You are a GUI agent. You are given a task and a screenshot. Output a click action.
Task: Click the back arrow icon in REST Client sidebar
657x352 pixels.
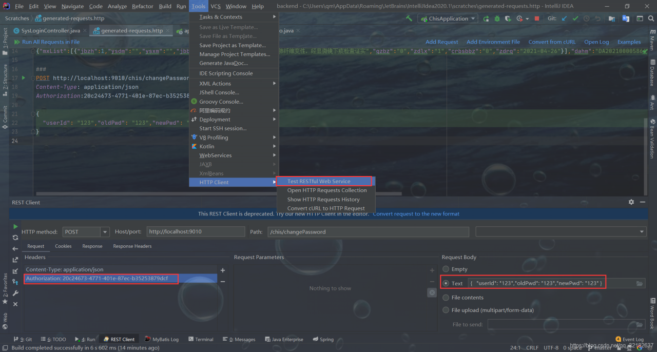click(15, 249)
